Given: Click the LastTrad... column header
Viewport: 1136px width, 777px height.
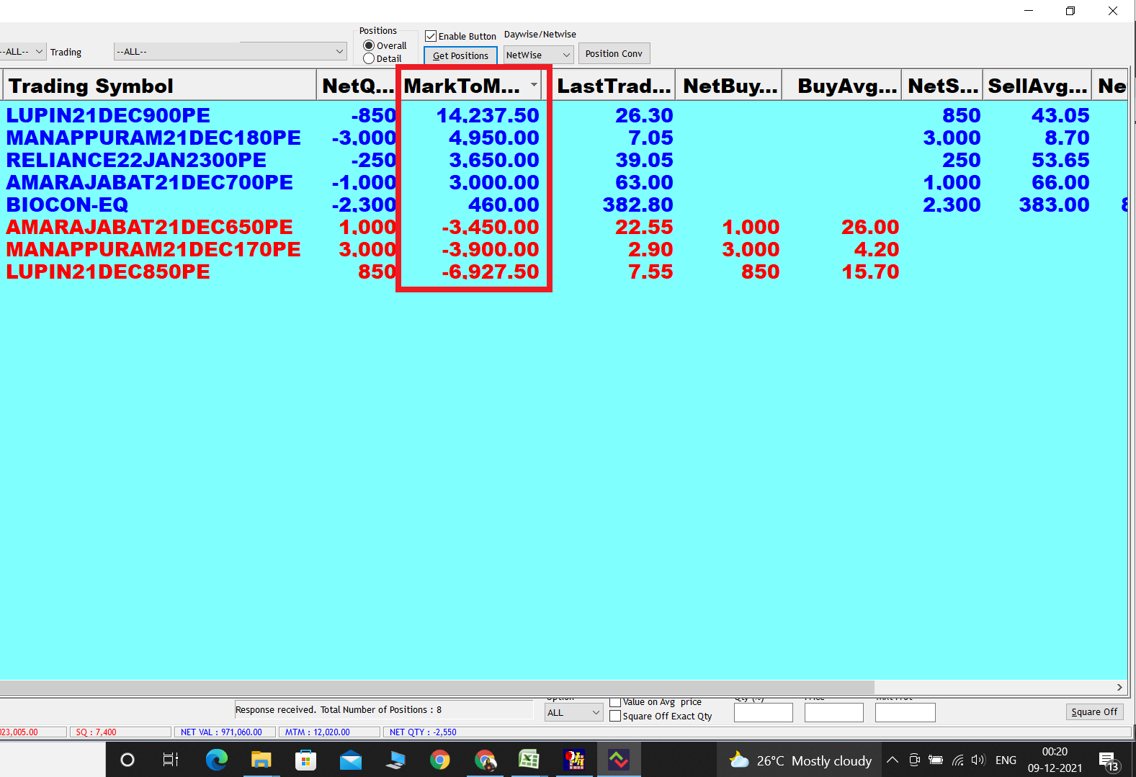Looking at the screenshot, I should [614, 86].
